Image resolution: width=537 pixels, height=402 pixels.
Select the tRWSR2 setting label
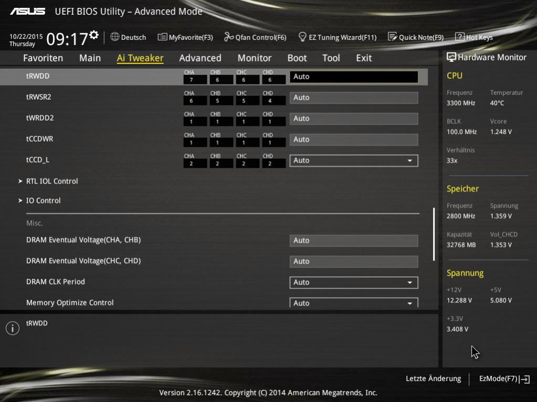[39, 97]
